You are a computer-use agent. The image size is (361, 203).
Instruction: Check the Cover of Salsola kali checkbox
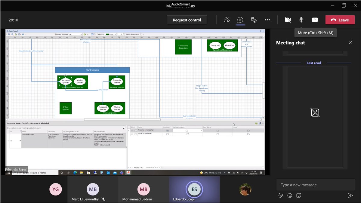pos(135,134)
